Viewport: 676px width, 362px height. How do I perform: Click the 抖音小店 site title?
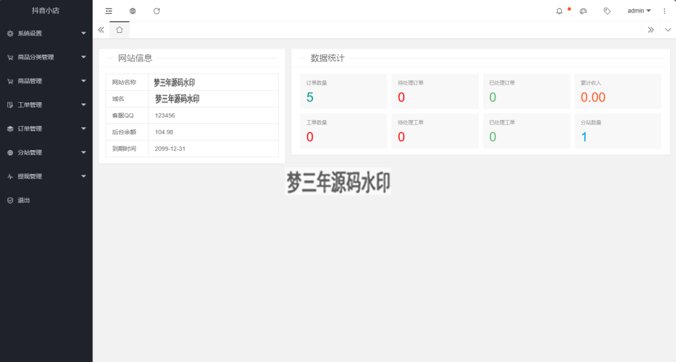click(x=46, y=11)
